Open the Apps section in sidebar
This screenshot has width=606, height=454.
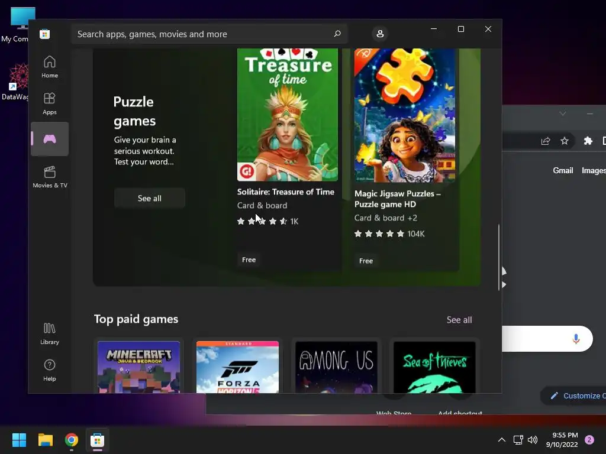coord(50,103)
